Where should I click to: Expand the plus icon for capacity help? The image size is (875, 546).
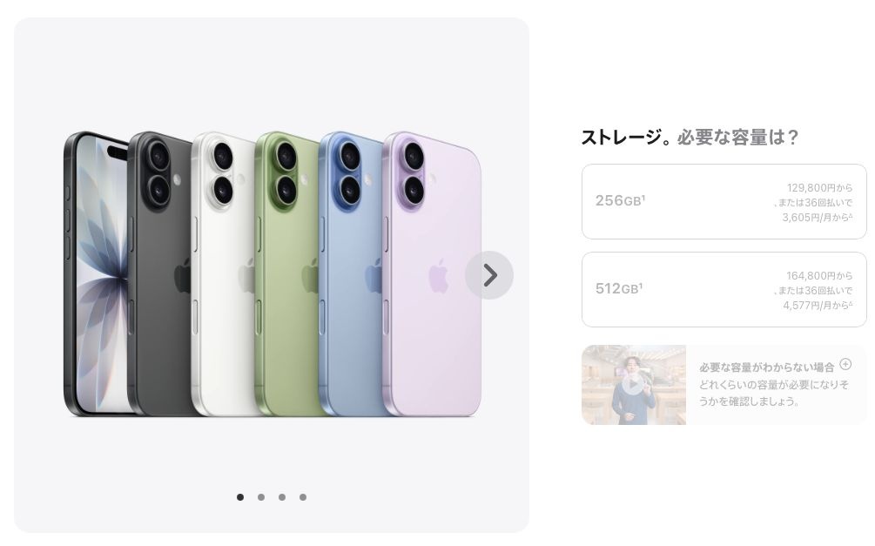click(x=845, y=365)
